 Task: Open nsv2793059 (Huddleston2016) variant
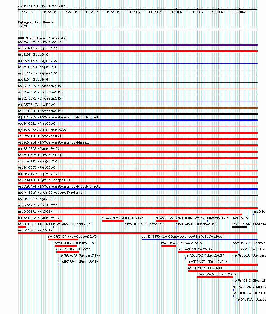tap(72, 237)
